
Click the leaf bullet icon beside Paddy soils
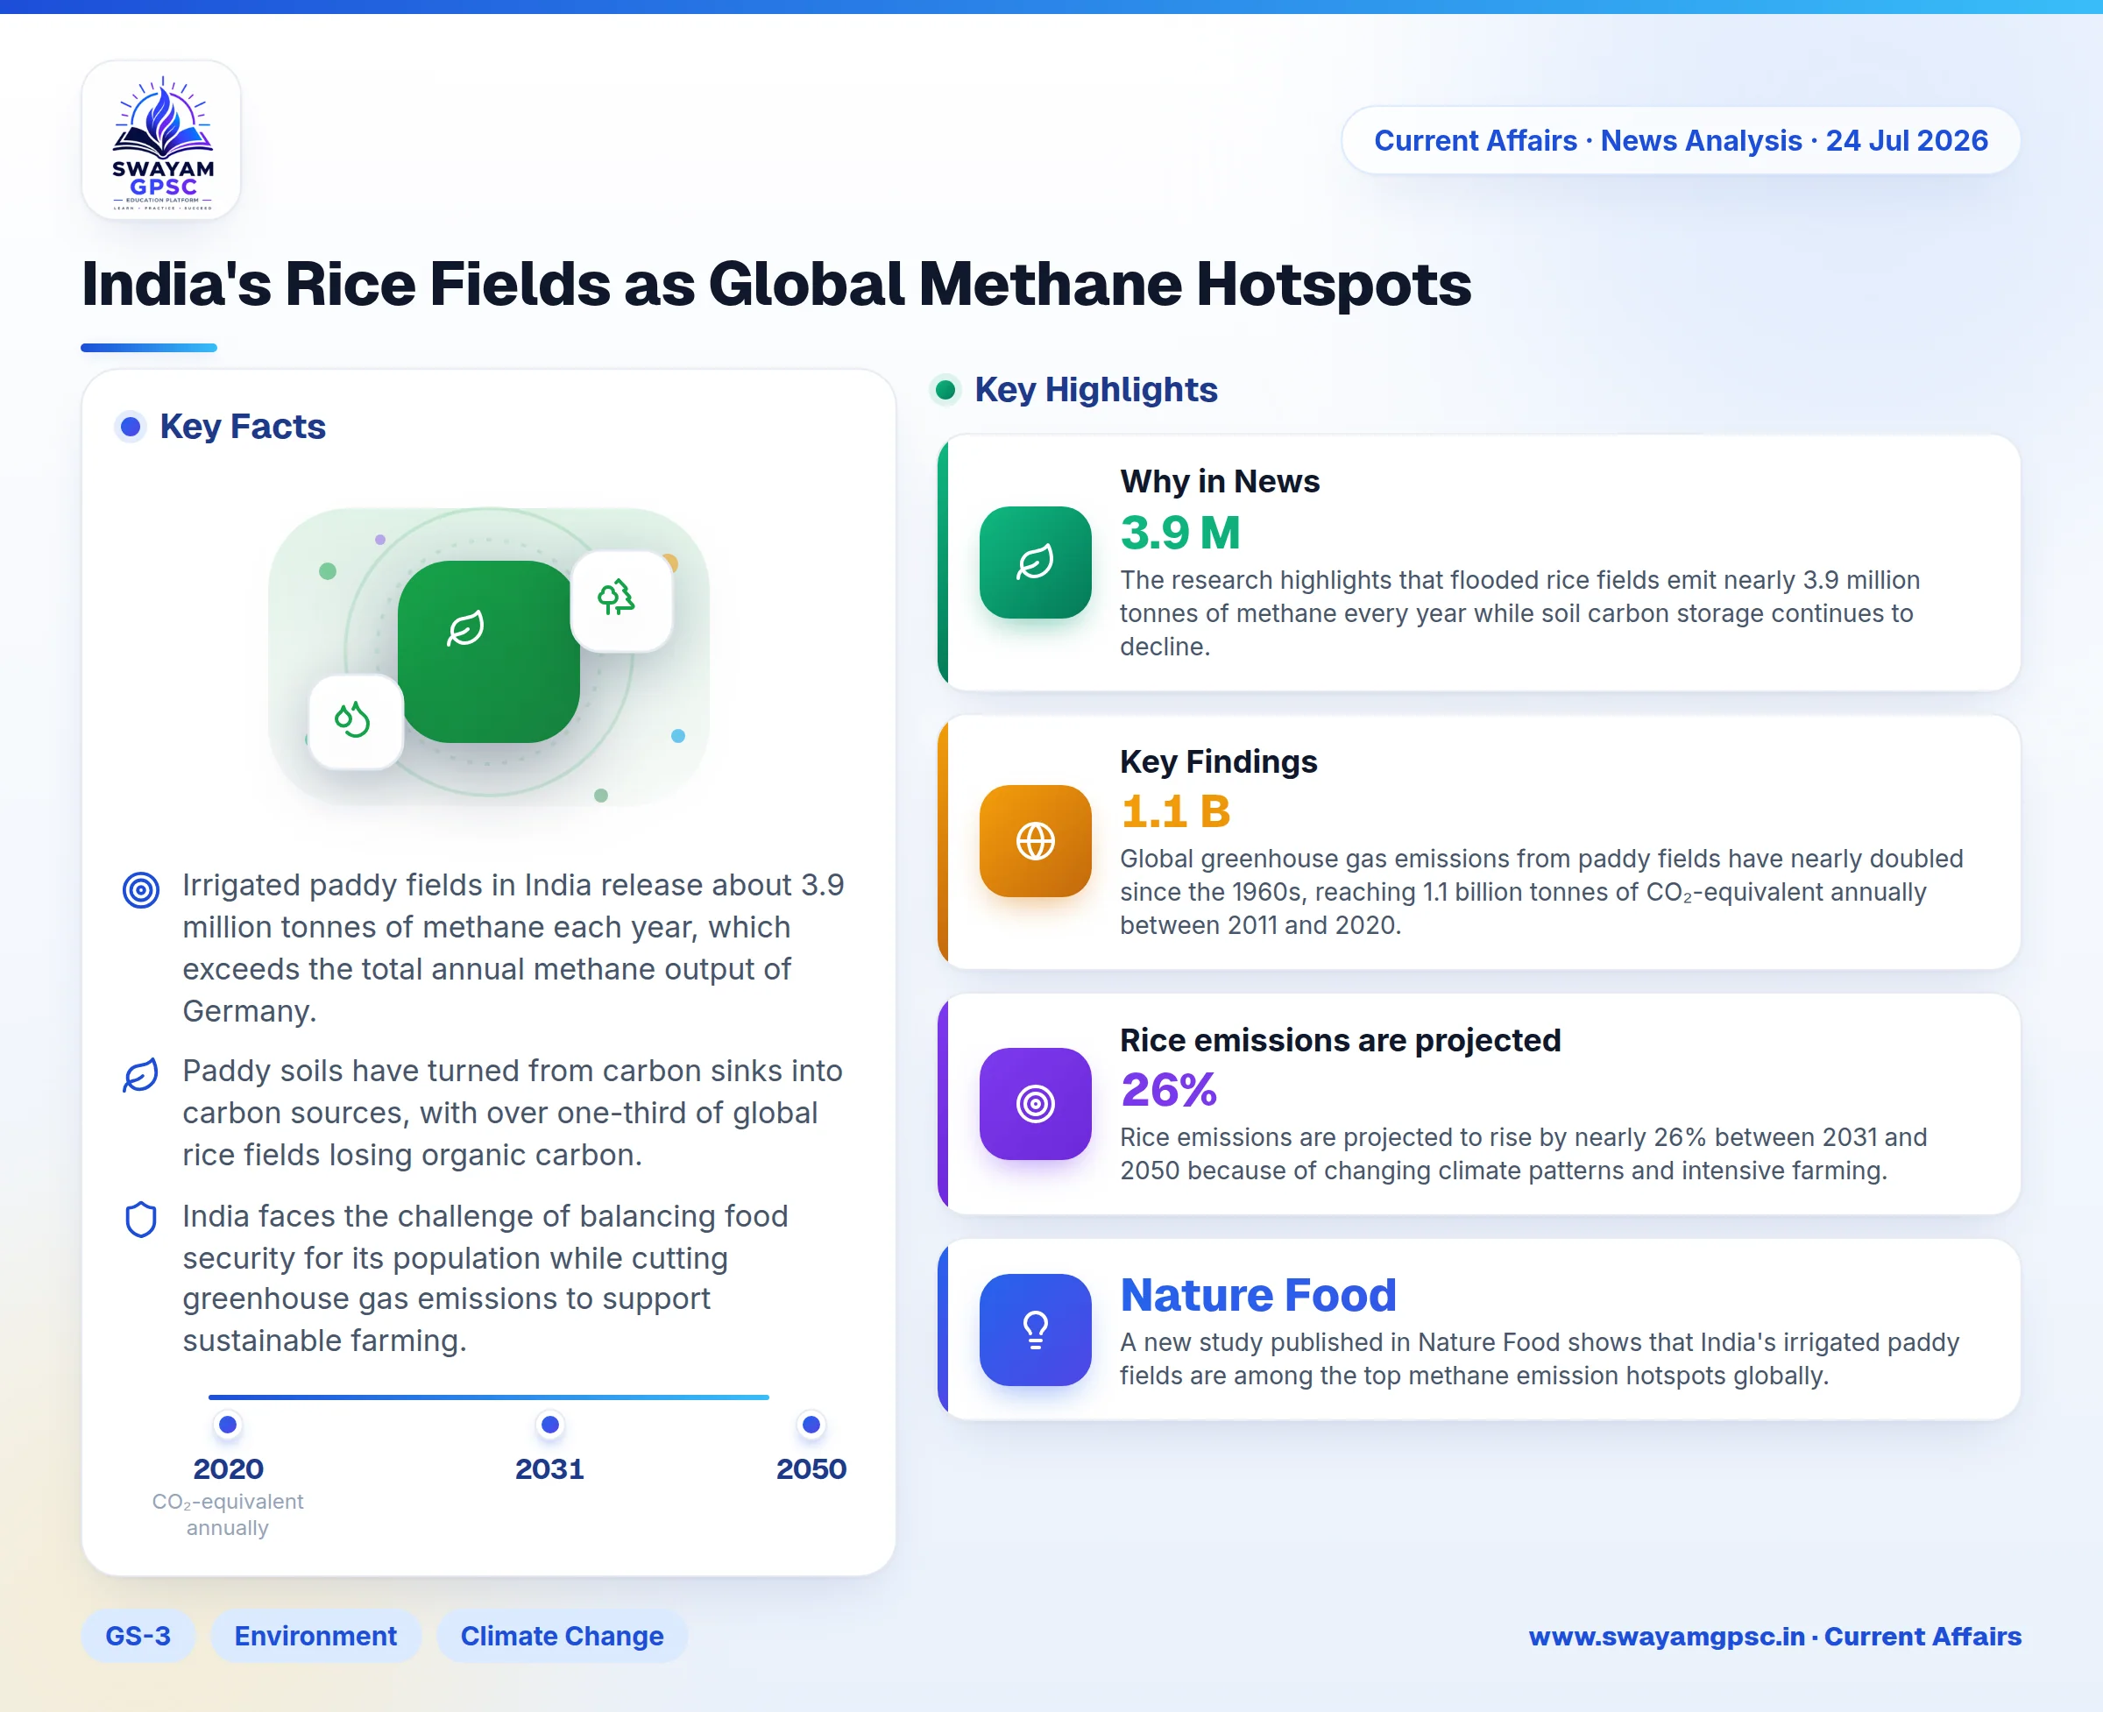tap(141, 1075)
